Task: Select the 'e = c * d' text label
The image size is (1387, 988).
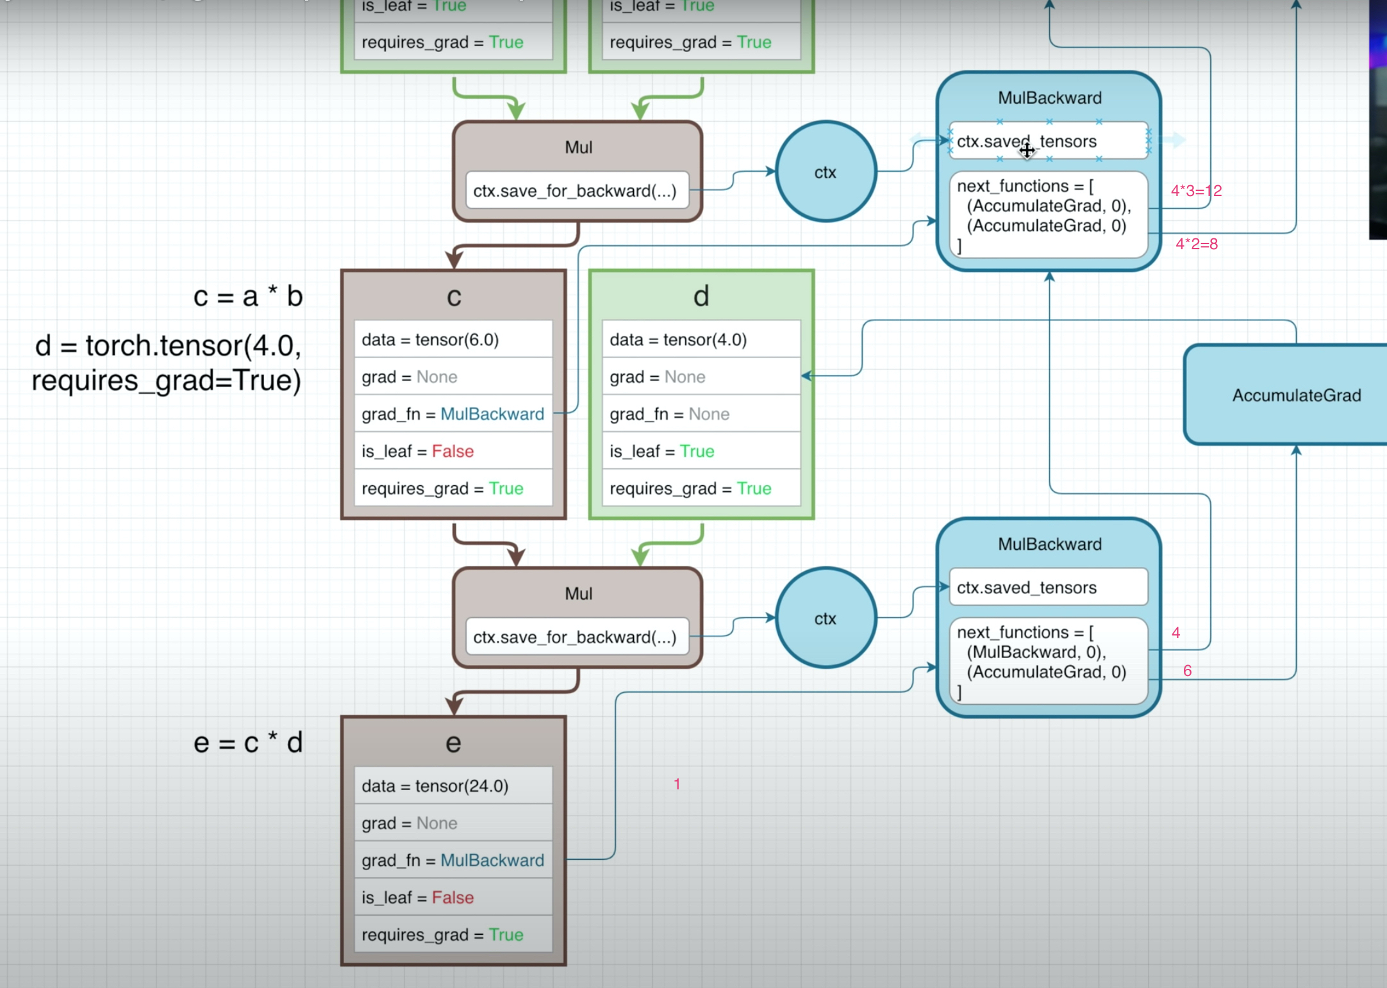Action: (x=248, y=743)
